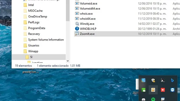
Task: Click the whois.exe file icon
Action: 77,14
